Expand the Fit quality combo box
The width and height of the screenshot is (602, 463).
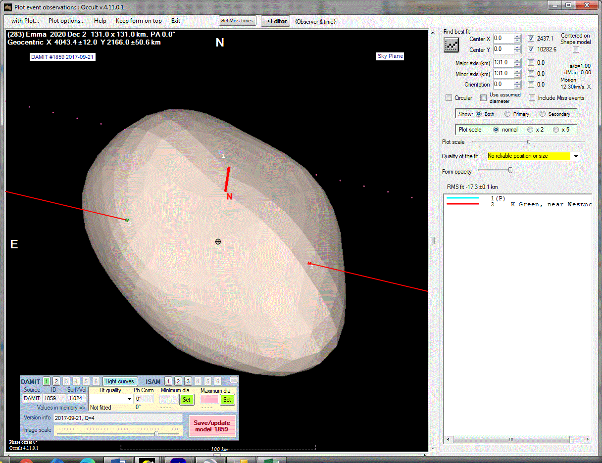[x=130, y=399]
